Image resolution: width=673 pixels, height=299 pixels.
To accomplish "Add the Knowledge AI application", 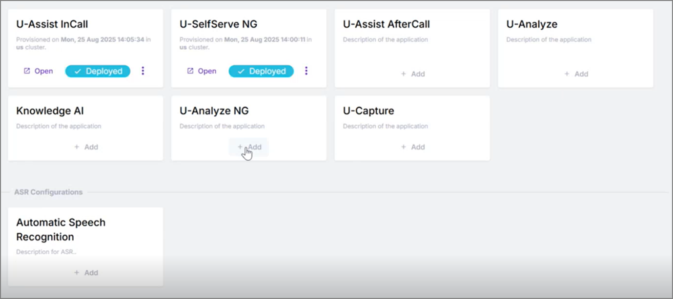I will 86,147.
